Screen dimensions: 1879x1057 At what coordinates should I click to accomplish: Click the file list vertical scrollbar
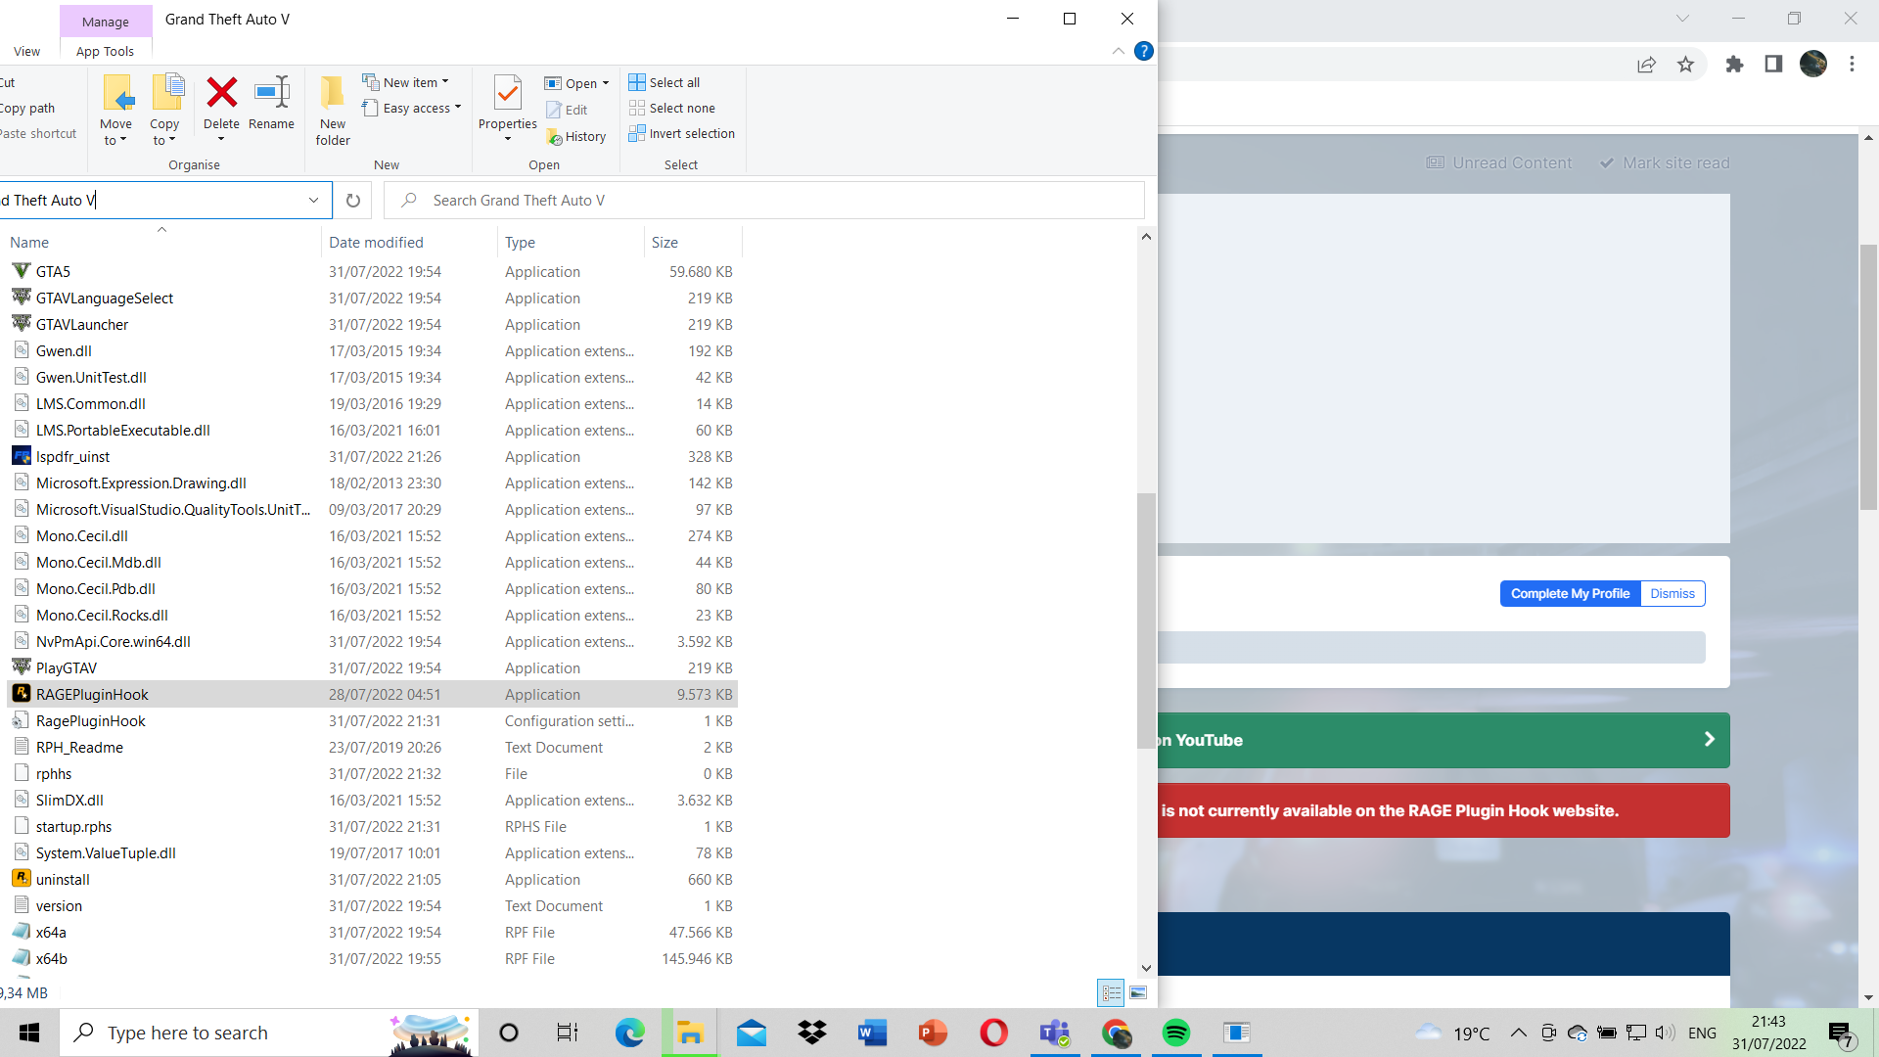click(1146, 620)
